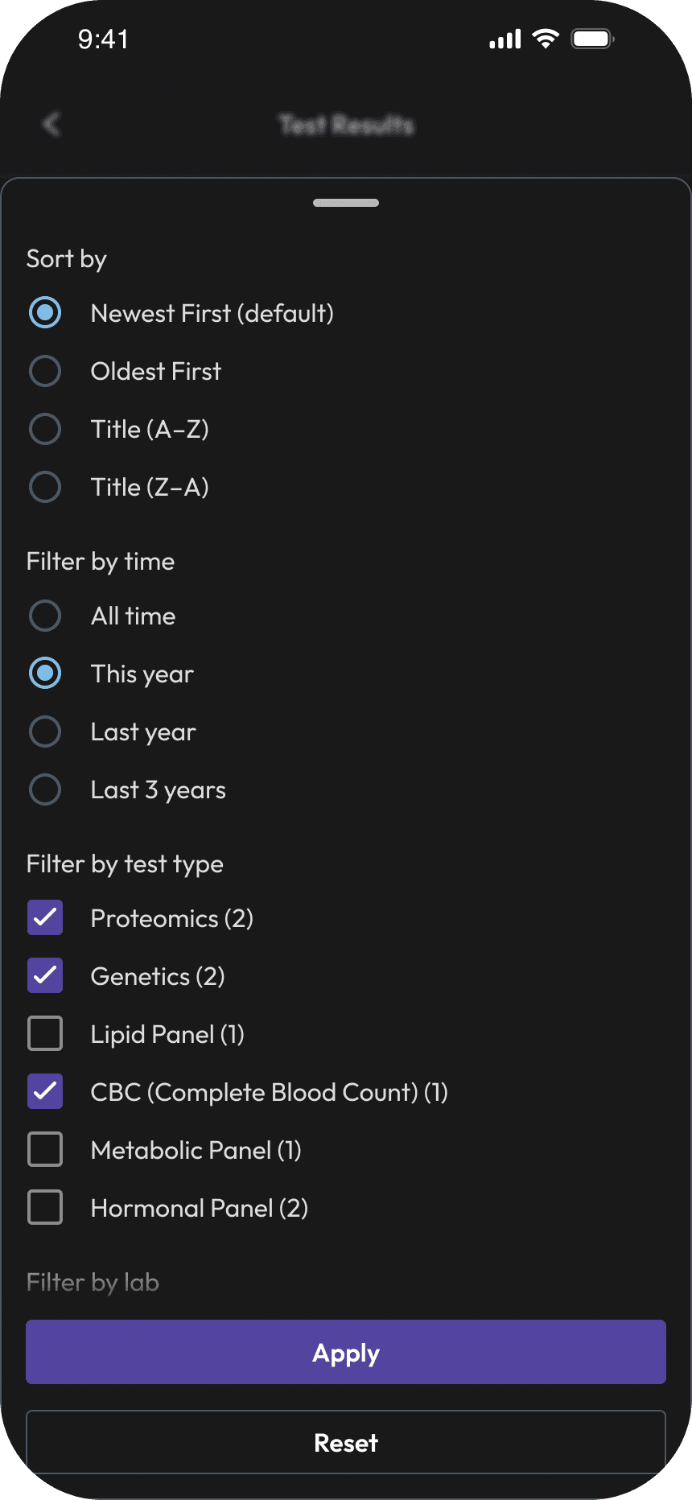692x1500 pixels.
Task: Select the All time filter
Action: (45, 616)
